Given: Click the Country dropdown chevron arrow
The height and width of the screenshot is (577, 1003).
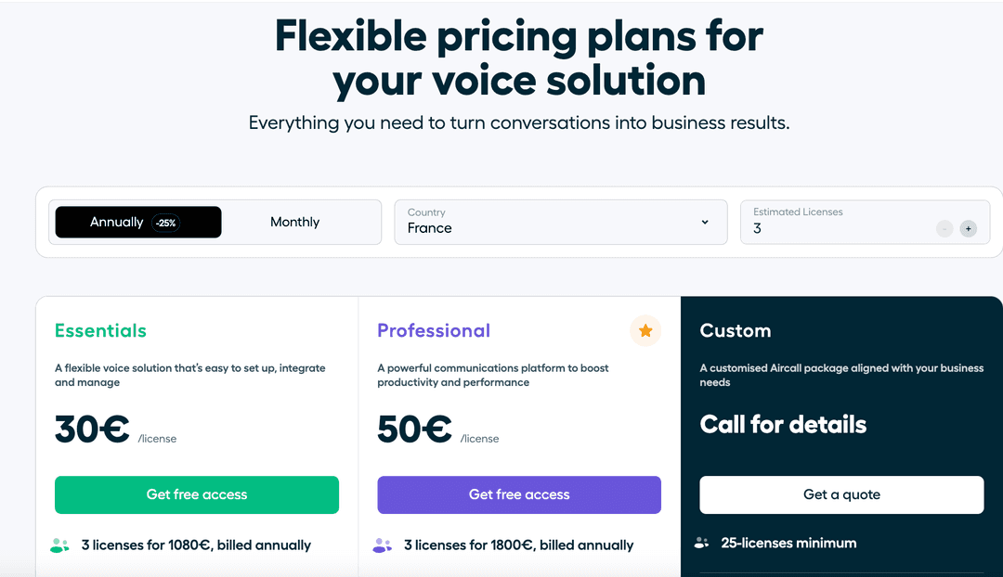Looking at the screenshot, I should click(x=705, y=223).
